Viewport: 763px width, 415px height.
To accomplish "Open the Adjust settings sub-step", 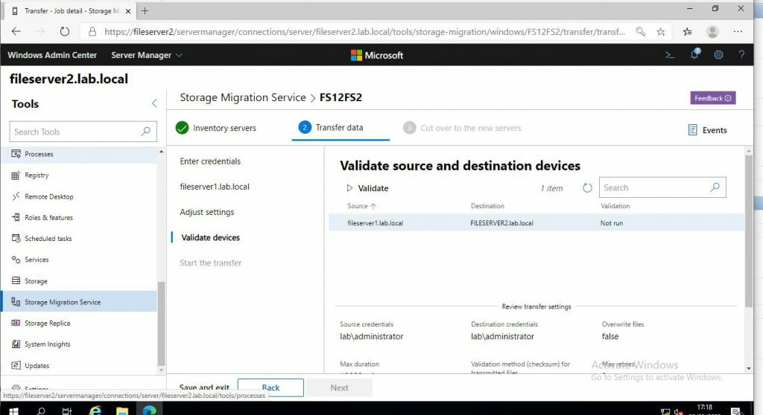I will pos(207,212).
